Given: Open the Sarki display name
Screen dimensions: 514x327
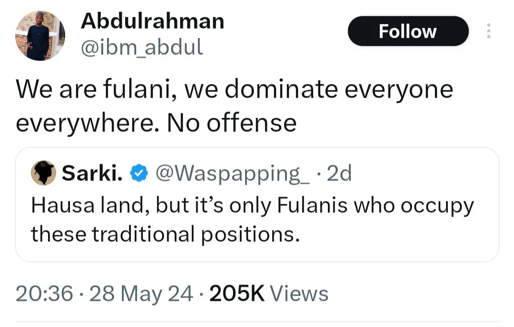Looking at the screenshot, I should [x=92, y=174].
